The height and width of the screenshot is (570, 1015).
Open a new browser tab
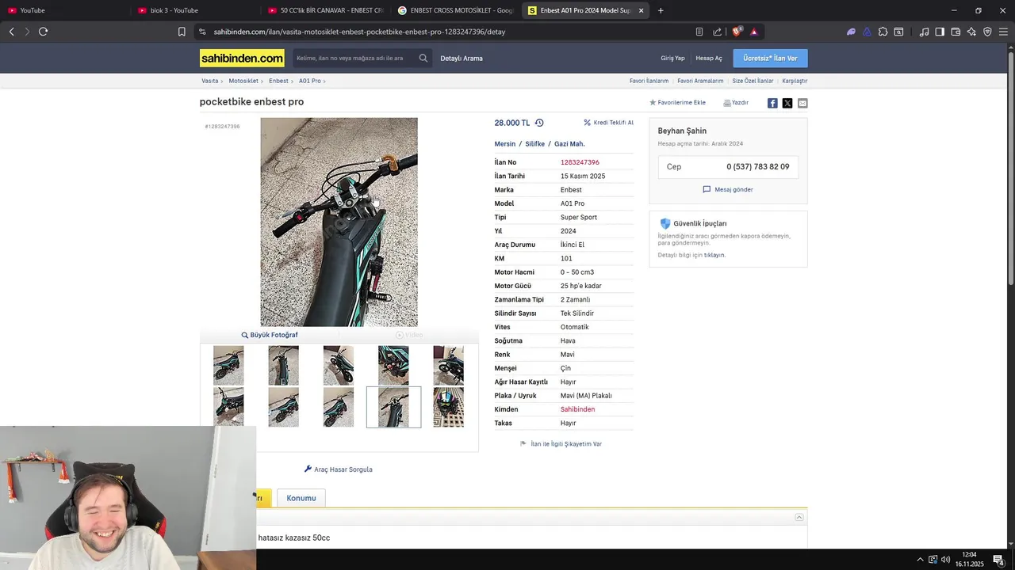(661, 10)
